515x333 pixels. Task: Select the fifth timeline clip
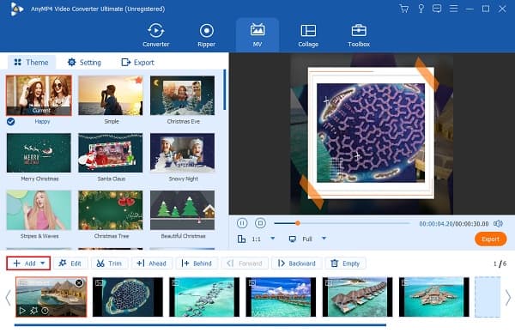click(357, 297)
